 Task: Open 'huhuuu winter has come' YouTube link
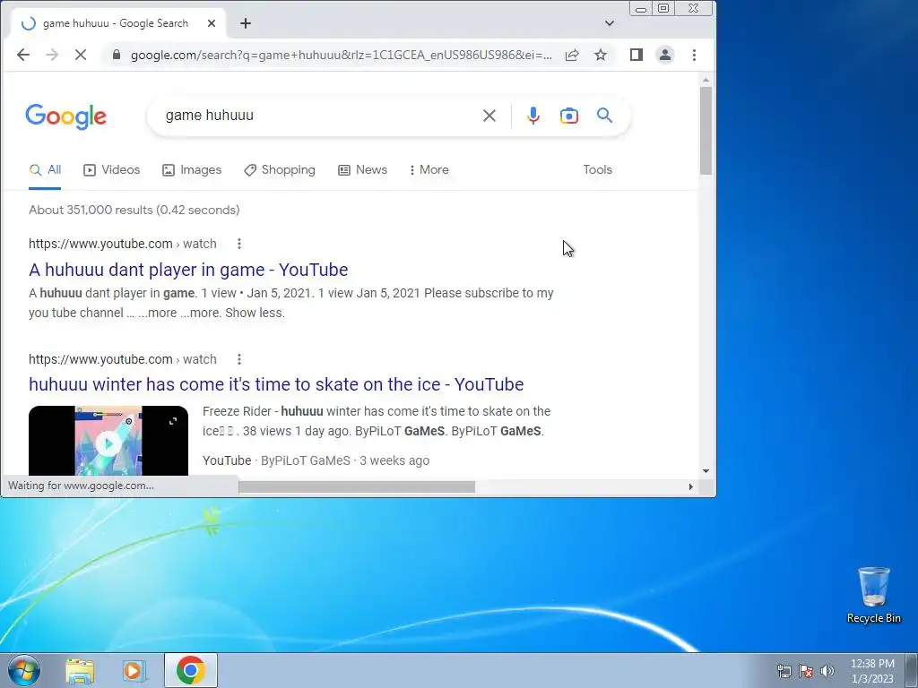(276, 384)
